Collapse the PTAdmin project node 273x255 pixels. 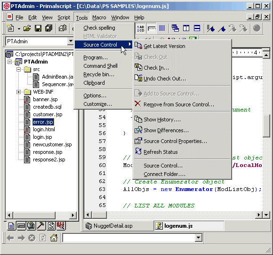[10, 62]
